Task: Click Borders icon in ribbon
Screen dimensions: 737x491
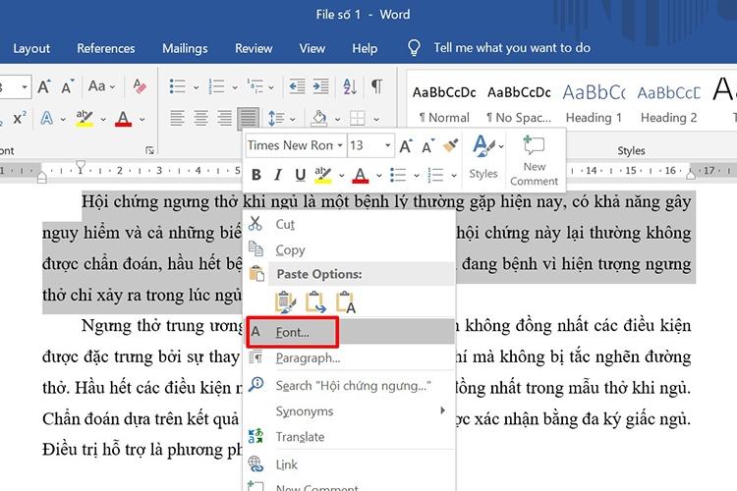Action: point(358,118)
